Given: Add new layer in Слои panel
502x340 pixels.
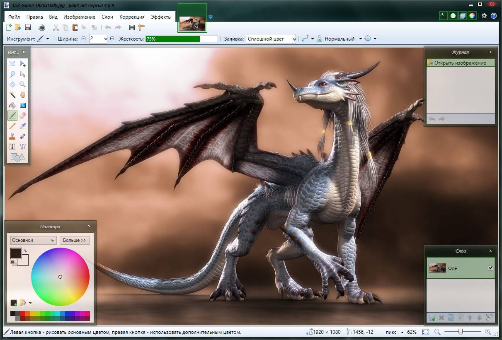Looking at the screenshot, I should [x=432, y=318].
